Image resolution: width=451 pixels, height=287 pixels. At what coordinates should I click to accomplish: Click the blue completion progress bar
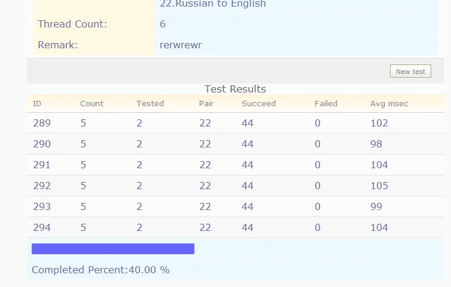coord(113,249)
